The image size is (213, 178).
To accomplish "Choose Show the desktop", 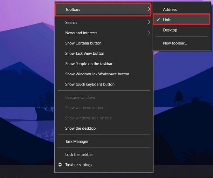I will coord(104,128).
